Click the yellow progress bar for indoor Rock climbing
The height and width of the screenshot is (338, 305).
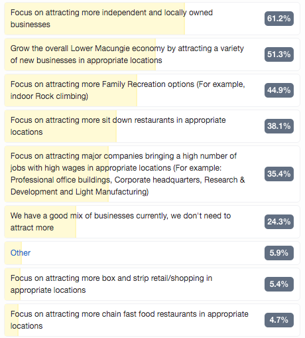click(x=71, y=90)
